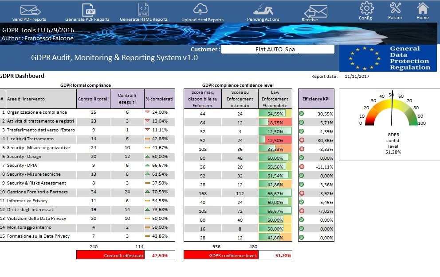Click the Law Enforcement % complete header
Viewport: 440px width, 277px height.
point(275,99)
